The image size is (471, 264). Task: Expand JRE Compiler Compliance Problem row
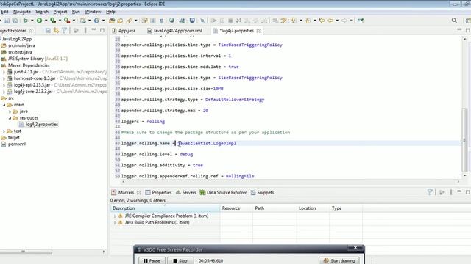point(115,216)
